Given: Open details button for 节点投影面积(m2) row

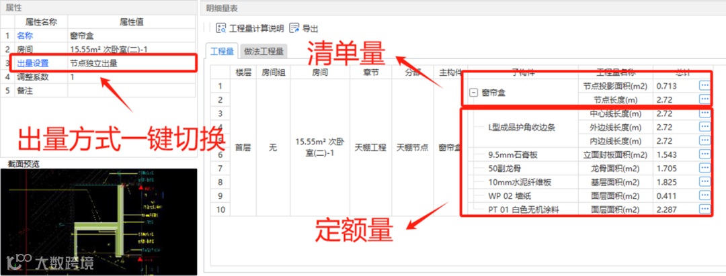Looking at the screenshot, I should tap(704, 85).
